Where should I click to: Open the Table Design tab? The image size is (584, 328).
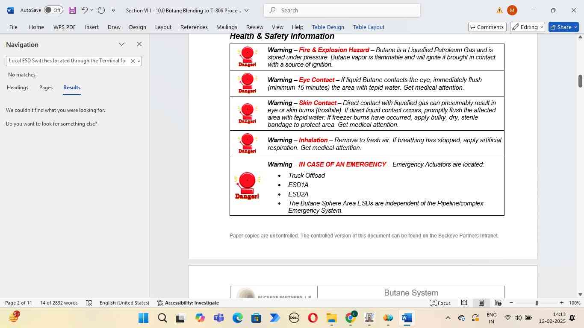click(x=328, y=27)
